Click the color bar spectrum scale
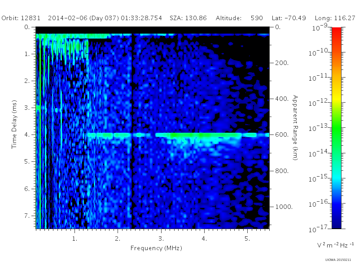 point(337,128)
